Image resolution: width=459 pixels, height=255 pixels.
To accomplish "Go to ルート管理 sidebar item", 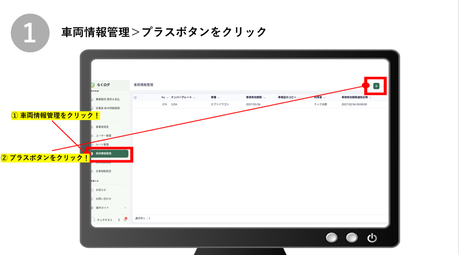I will 102,144.
